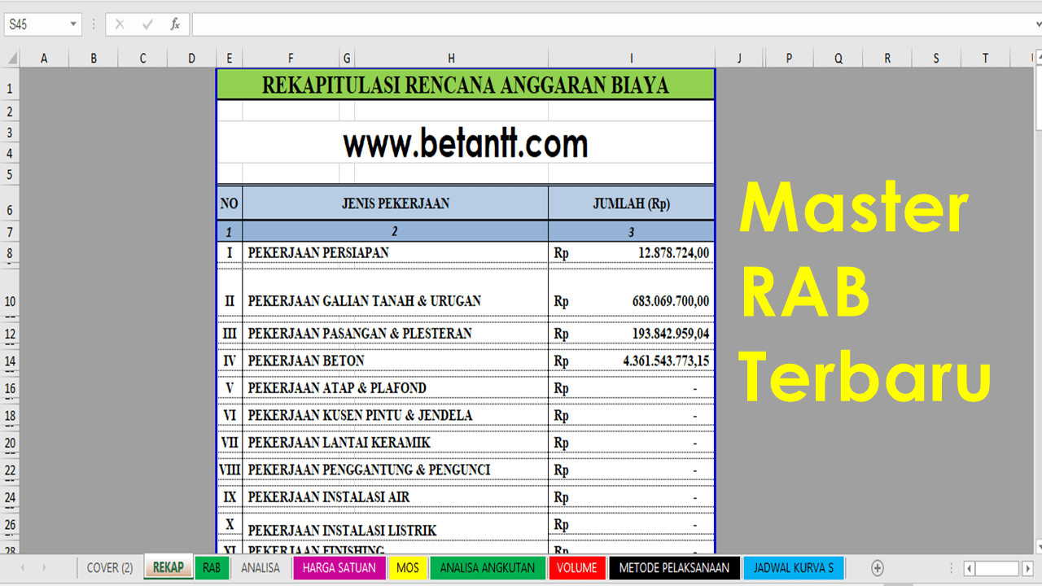Click the Enter formula checkmark icon
The image size is (1042, 586).
pos(147,24)
